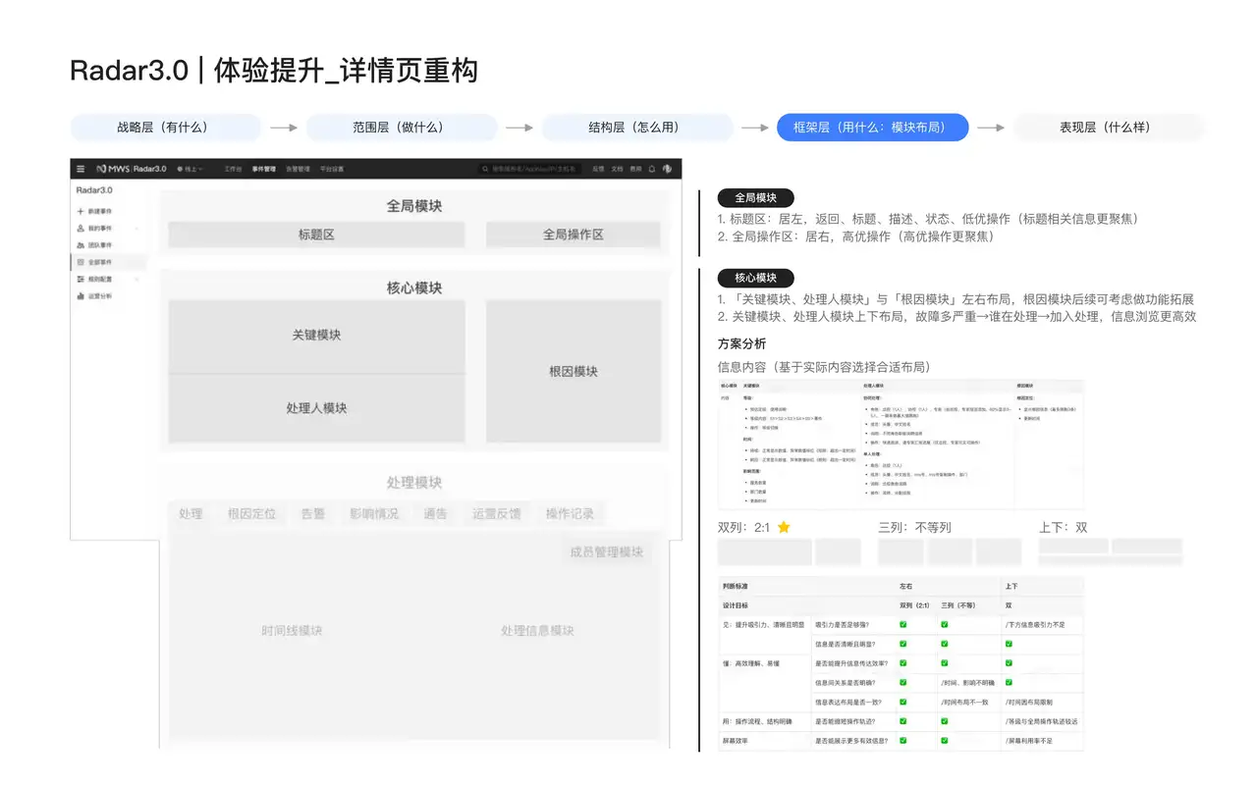Click the black 全局模块 label pill

755,197
